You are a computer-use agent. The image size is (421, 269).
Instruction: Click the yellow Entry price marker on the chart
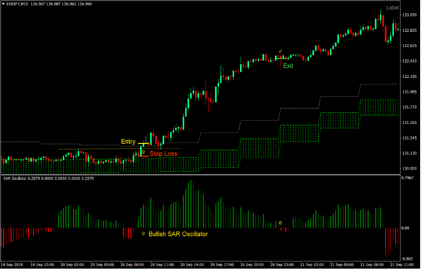[x=143, y=143]
